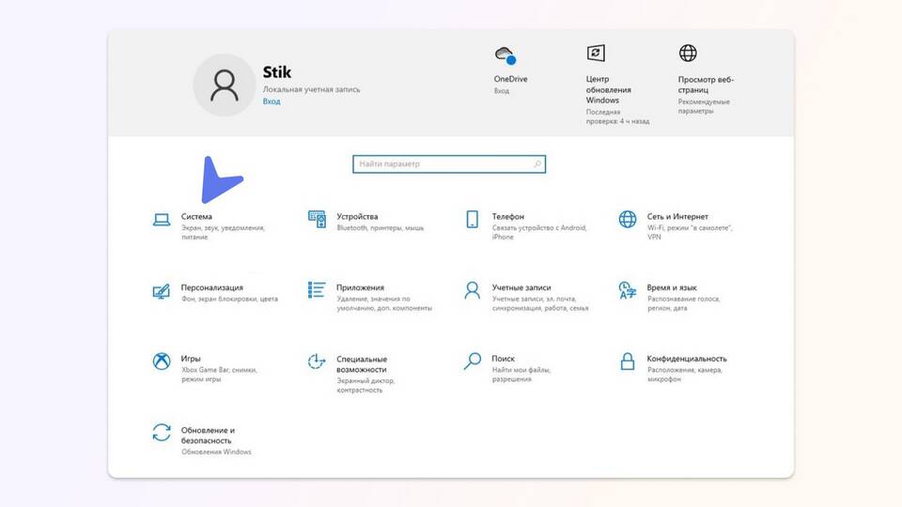Open the Устройства devices icon
This screenshot has height=507, width=902.
point(318,220)
